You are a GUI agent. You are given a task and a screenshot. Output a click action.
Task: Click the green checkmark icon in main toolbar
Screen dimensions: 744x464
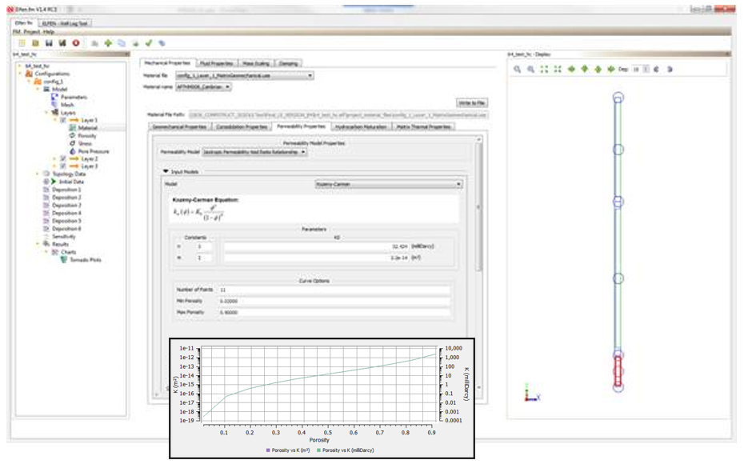[149, 43]
